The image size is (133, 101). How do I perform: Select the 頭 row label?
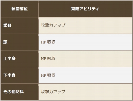5,42
